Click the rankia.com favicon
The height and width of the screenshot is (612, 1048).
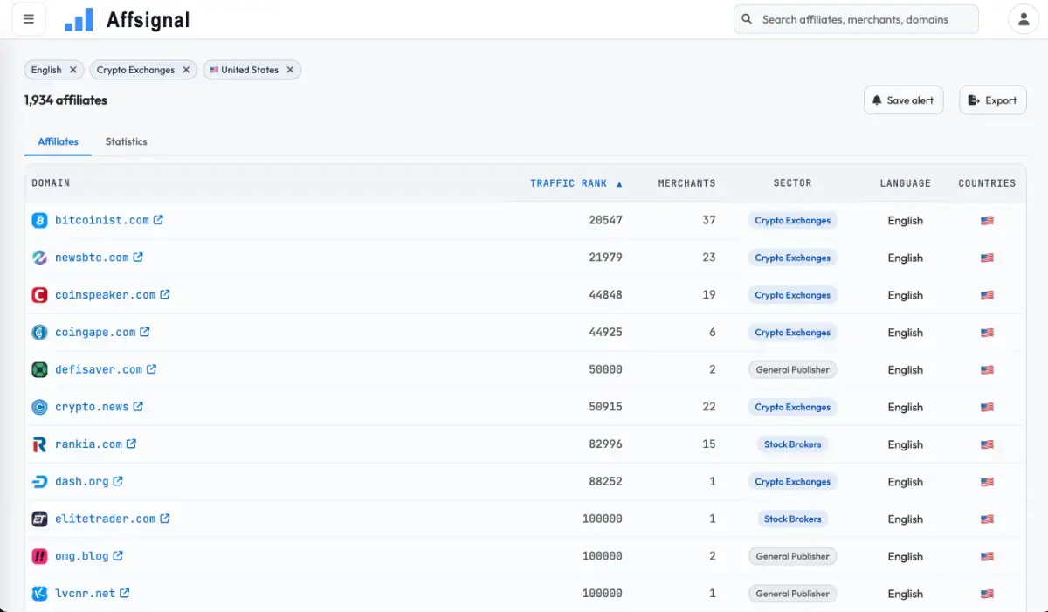[x=39, y=444]
